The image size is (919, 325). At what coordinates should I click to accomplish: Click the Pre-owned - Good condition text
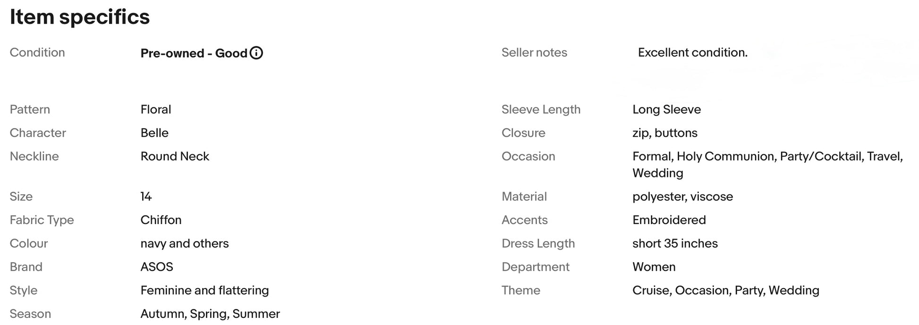(194, 53)
